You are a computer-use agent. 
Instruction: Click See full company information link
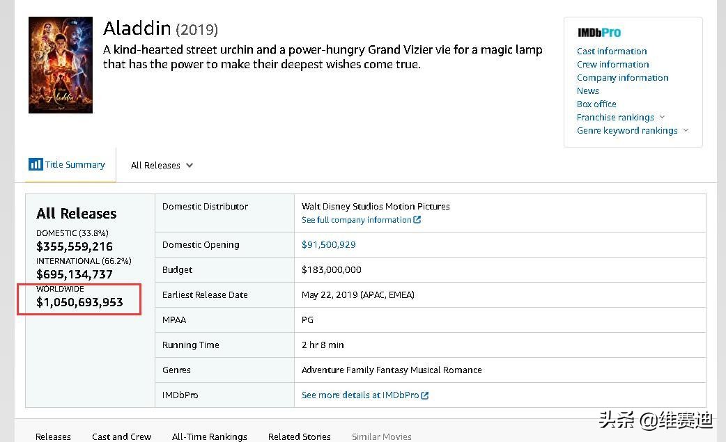coord(356,220)
